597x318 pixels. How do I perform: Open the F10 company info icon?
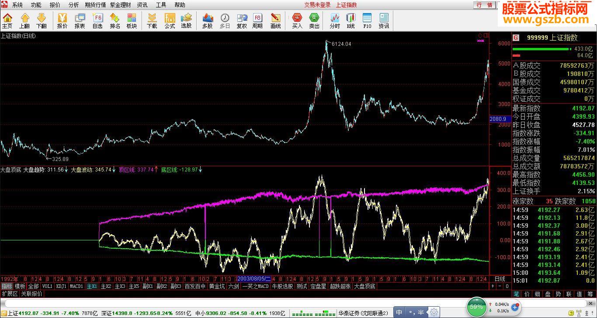[367, 21]
